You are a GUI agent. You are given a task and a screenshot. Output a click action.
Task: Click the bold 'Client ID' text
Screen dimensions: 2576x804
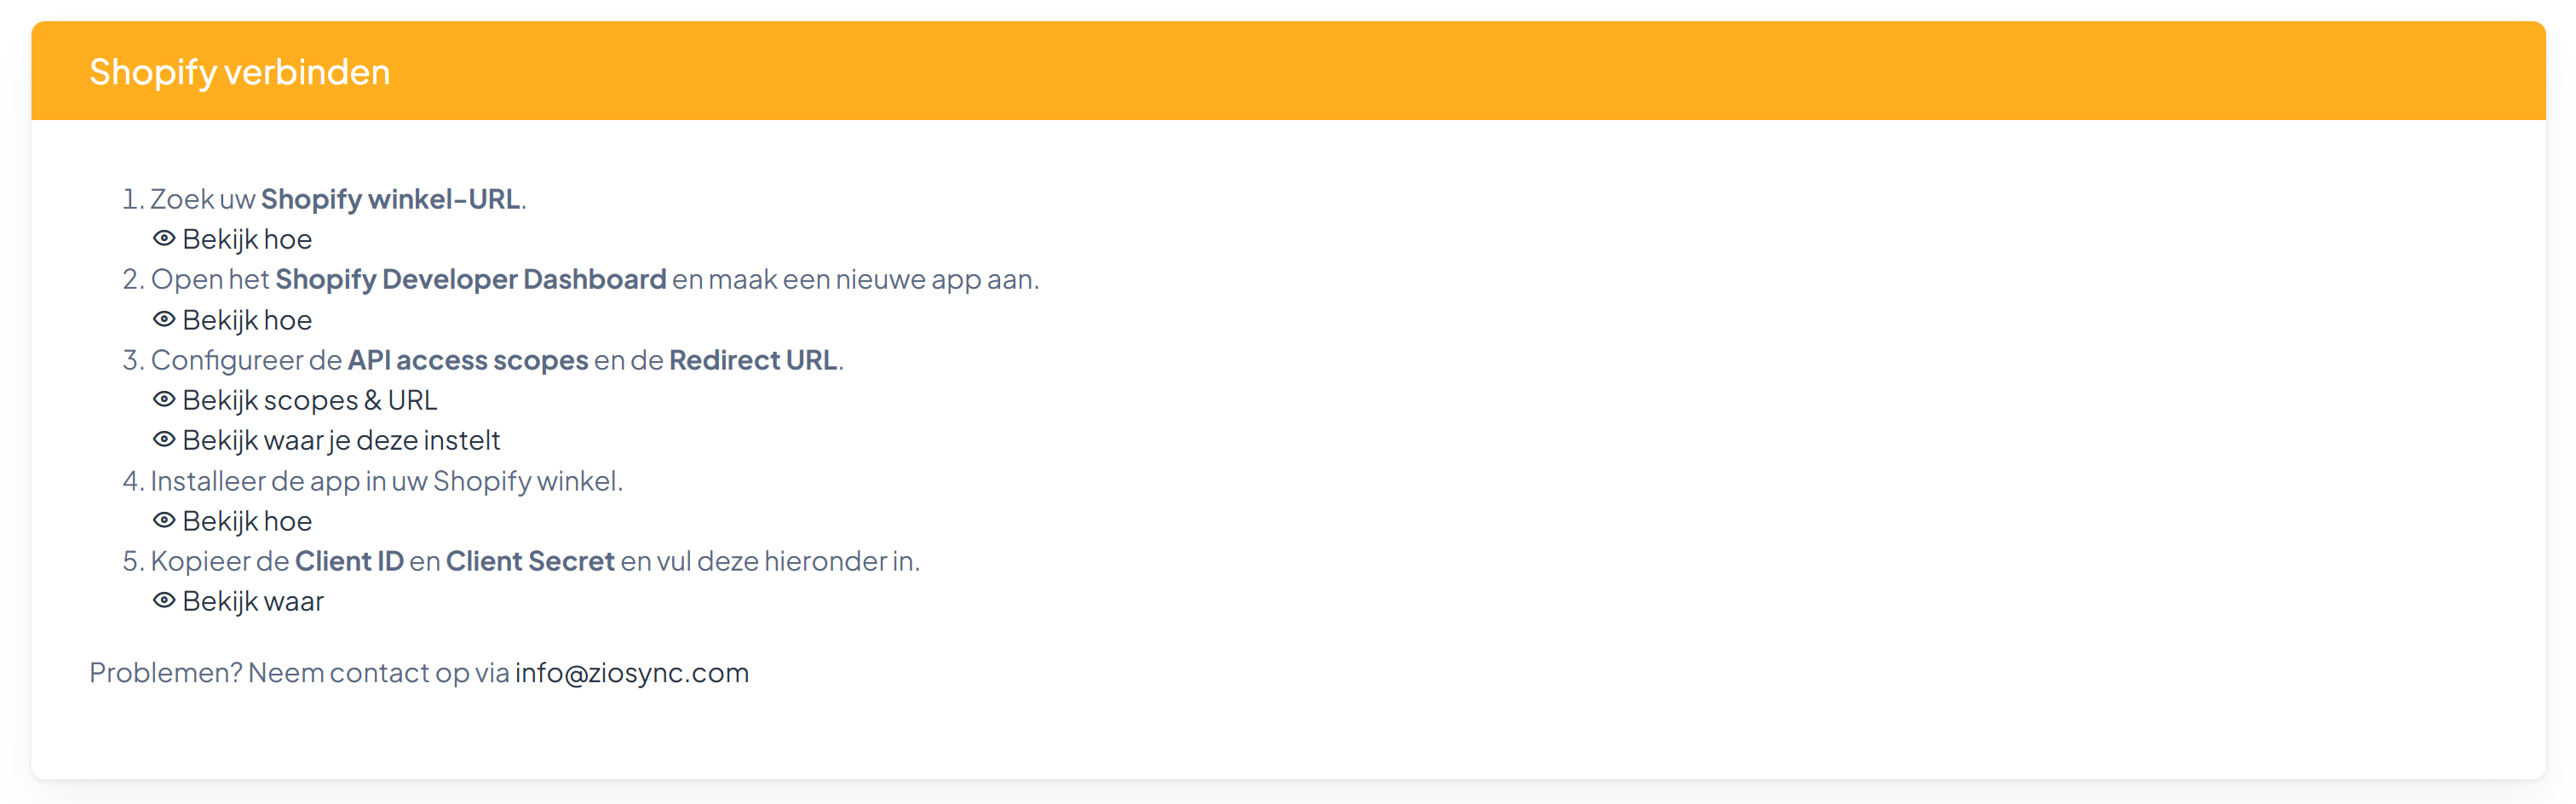[349, 561]
